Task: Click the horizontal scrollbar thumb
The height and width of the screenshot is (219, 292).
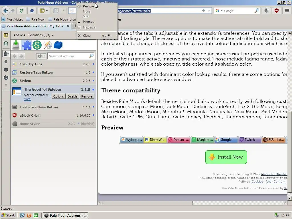Action: [147, 203]
